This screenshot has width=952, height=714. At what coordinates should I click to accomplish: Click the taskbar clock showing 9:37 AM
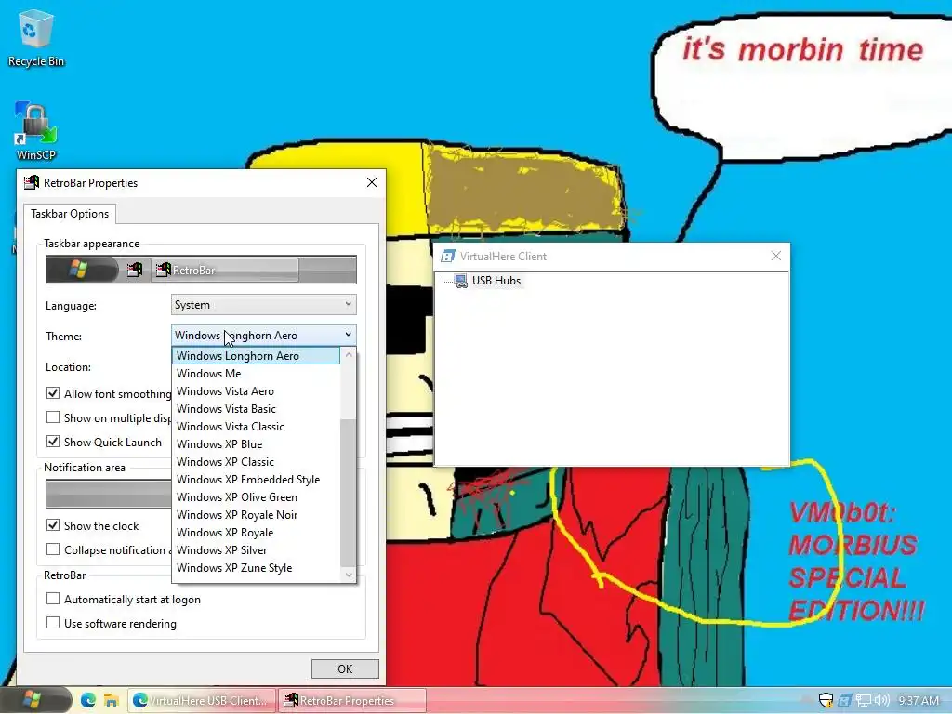tap(919, 701)
